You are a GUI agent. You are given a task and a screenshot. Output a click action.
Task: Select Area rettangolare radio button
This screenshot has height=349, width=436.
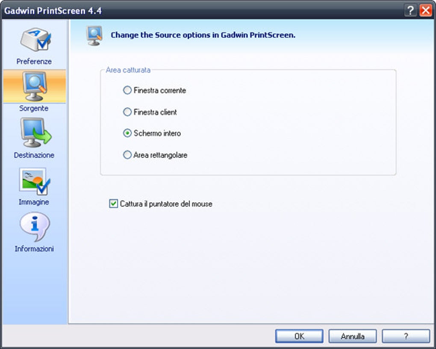click(127, 155)
